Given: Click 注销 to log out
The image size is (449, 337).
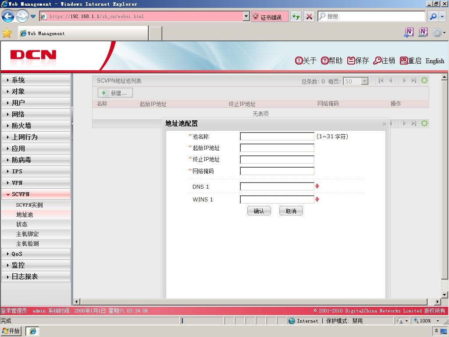Looking at the screenshot, I should pos(384,61).
